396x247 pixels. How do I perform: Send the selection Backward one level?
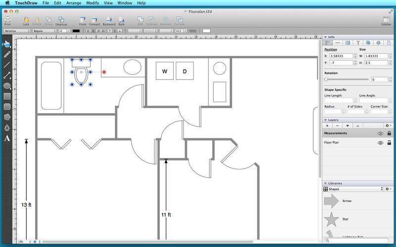tap(109, 21)
